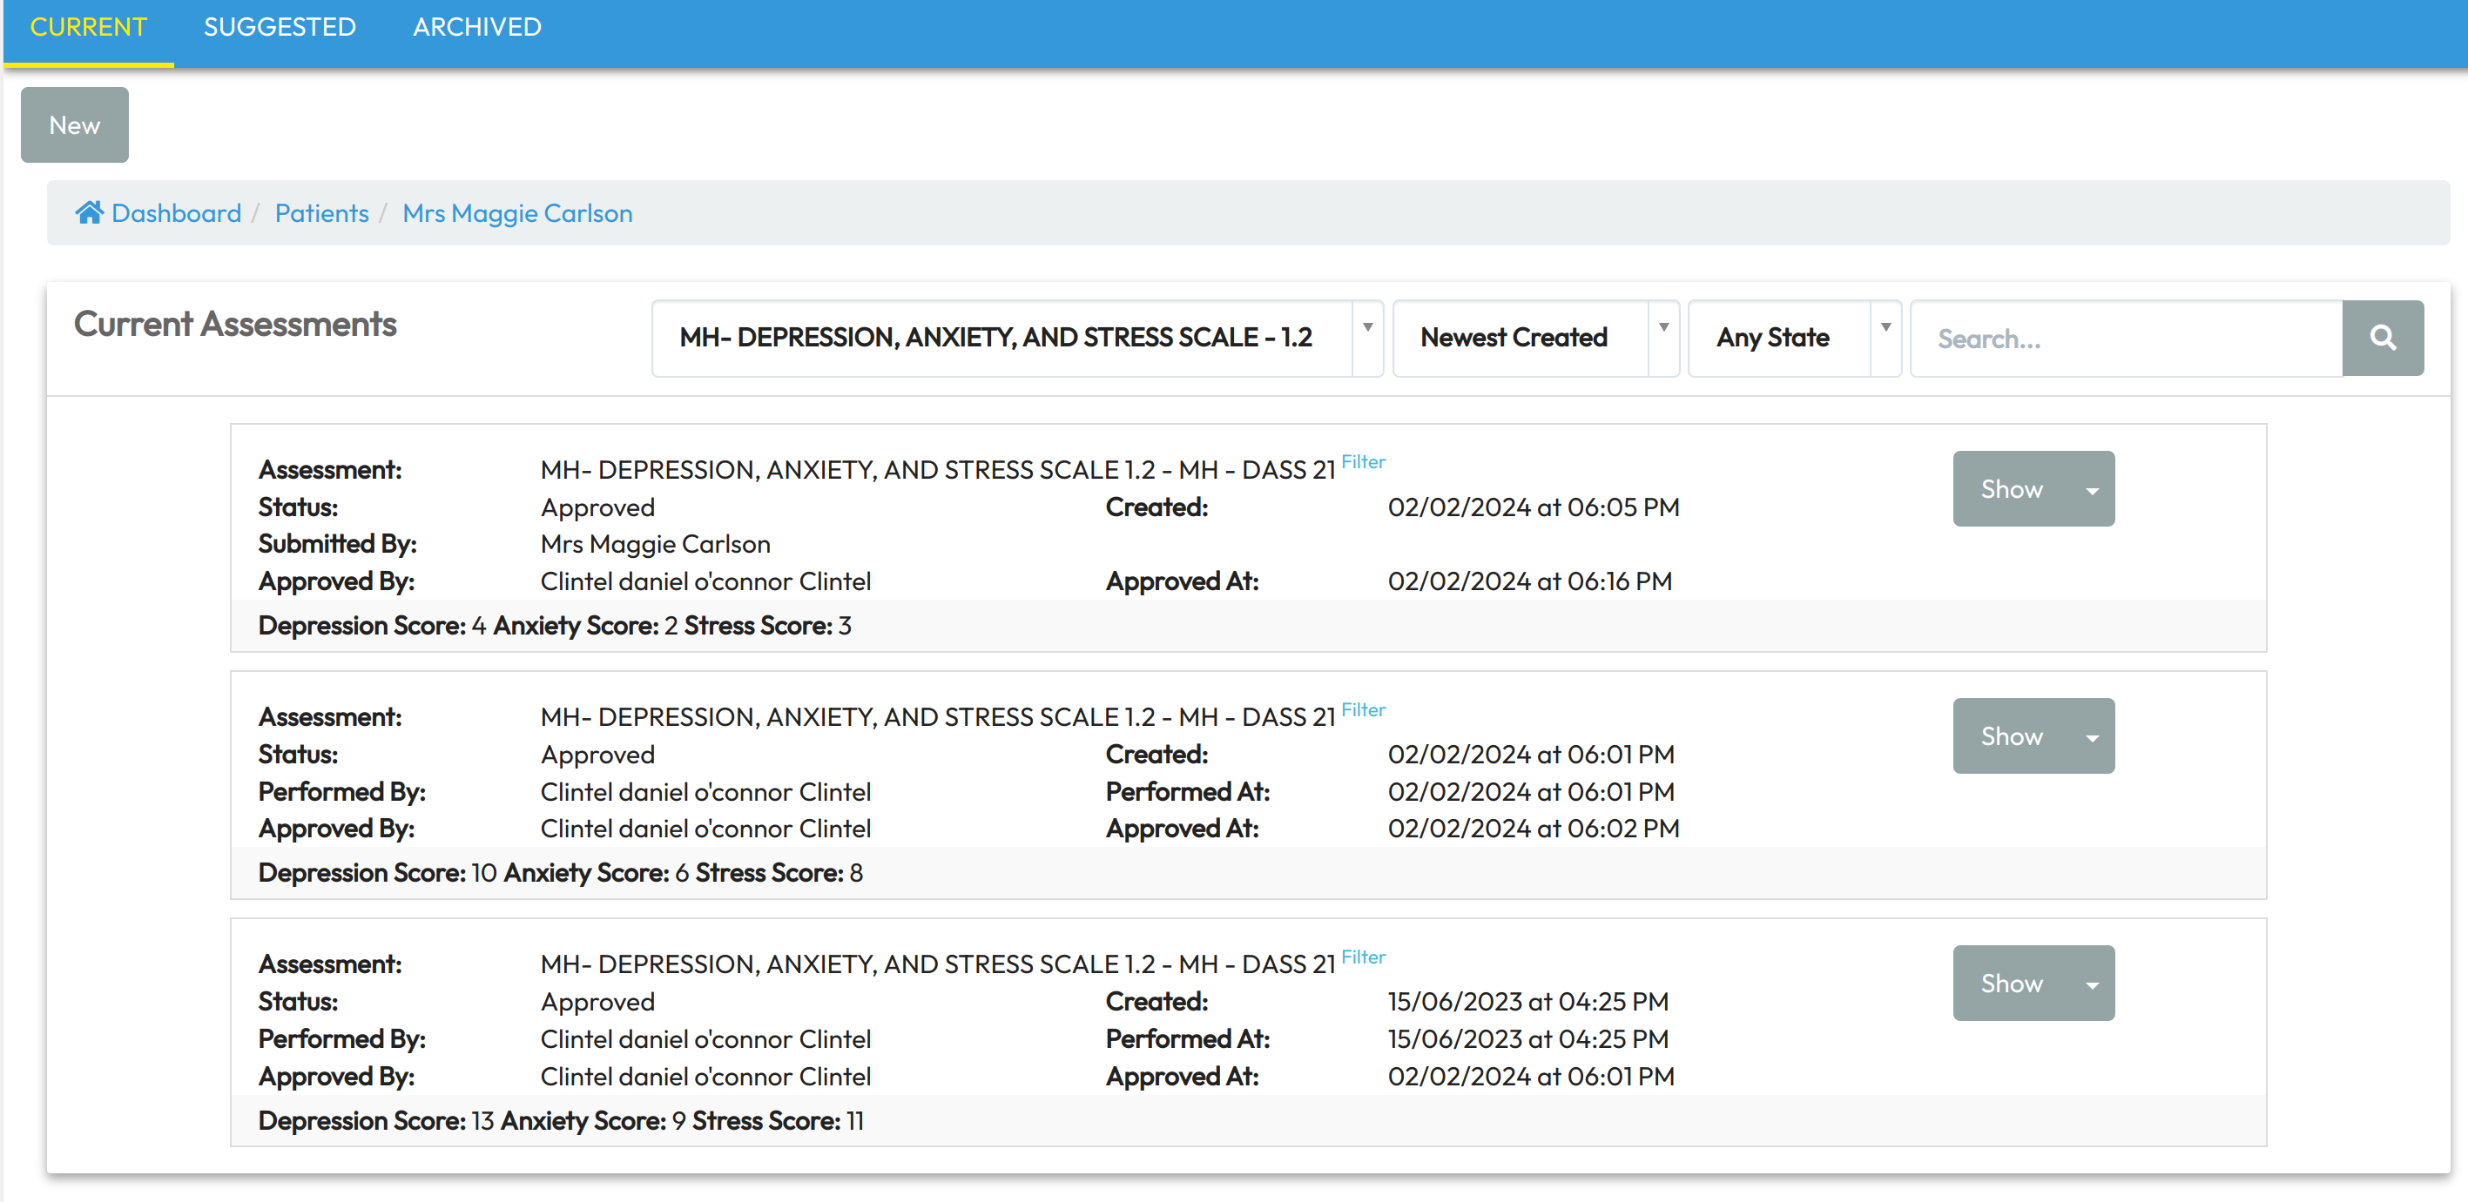
Task: Show the 15/06/2023 assessment
Action: [x=2010, y=984]
